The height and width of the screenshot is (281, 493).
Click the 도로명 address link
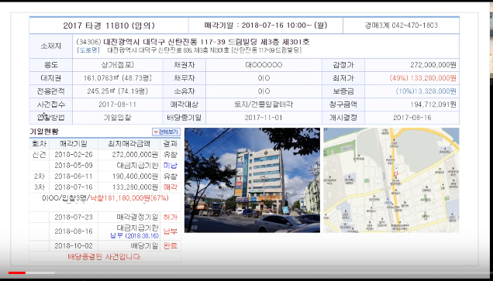click(x=88, y=50)
